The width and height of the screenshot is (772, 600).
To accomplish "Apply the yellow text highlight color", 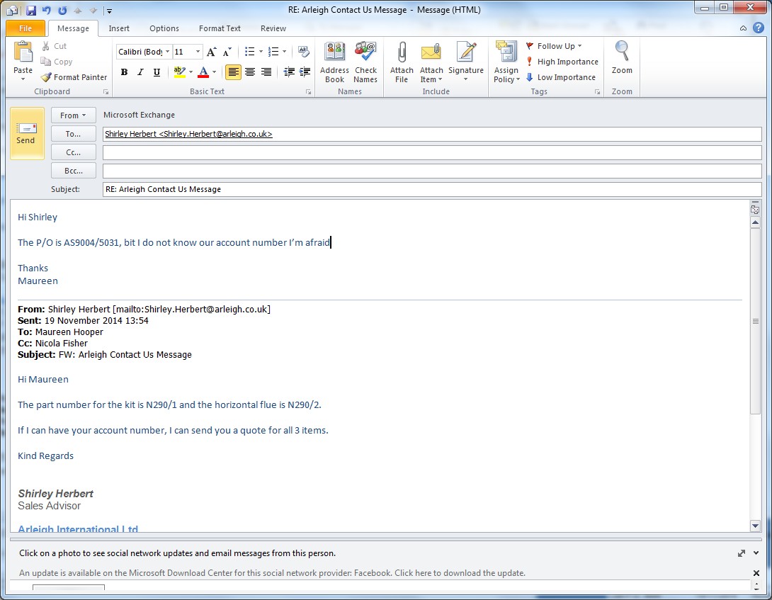I will pos(179,72).
